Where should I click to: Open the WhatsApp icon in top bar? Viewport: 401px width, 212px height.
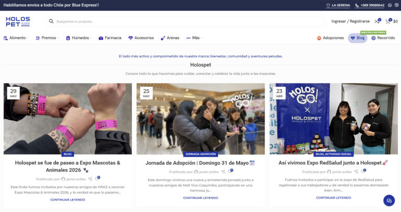390,5
